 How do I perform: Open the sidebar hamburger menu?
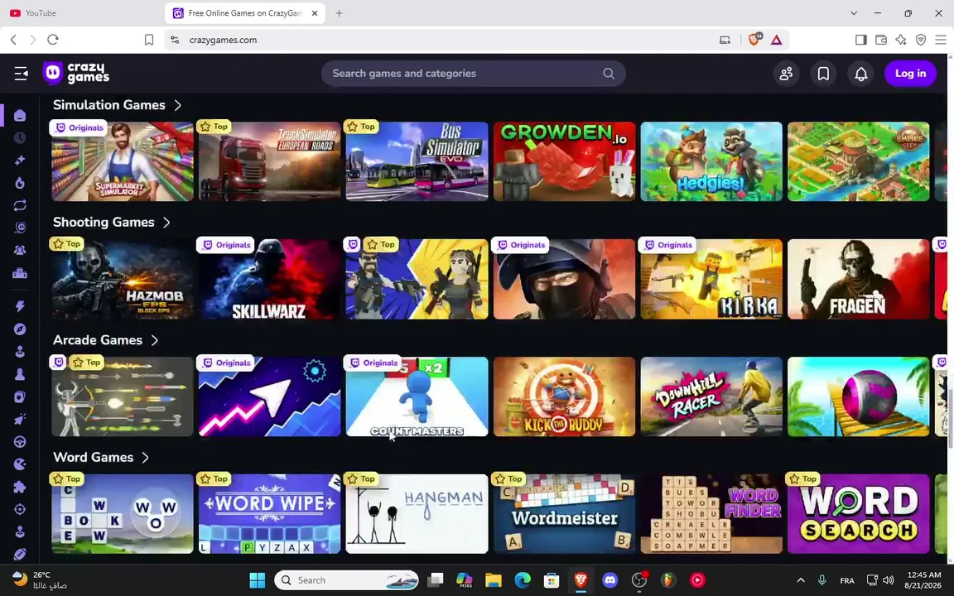coord(21,74)
